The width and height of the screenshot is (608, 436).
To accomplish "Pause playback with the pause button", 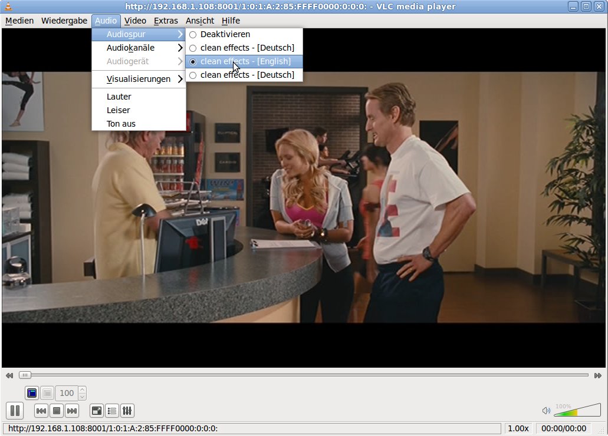I will tap(15, 411).
